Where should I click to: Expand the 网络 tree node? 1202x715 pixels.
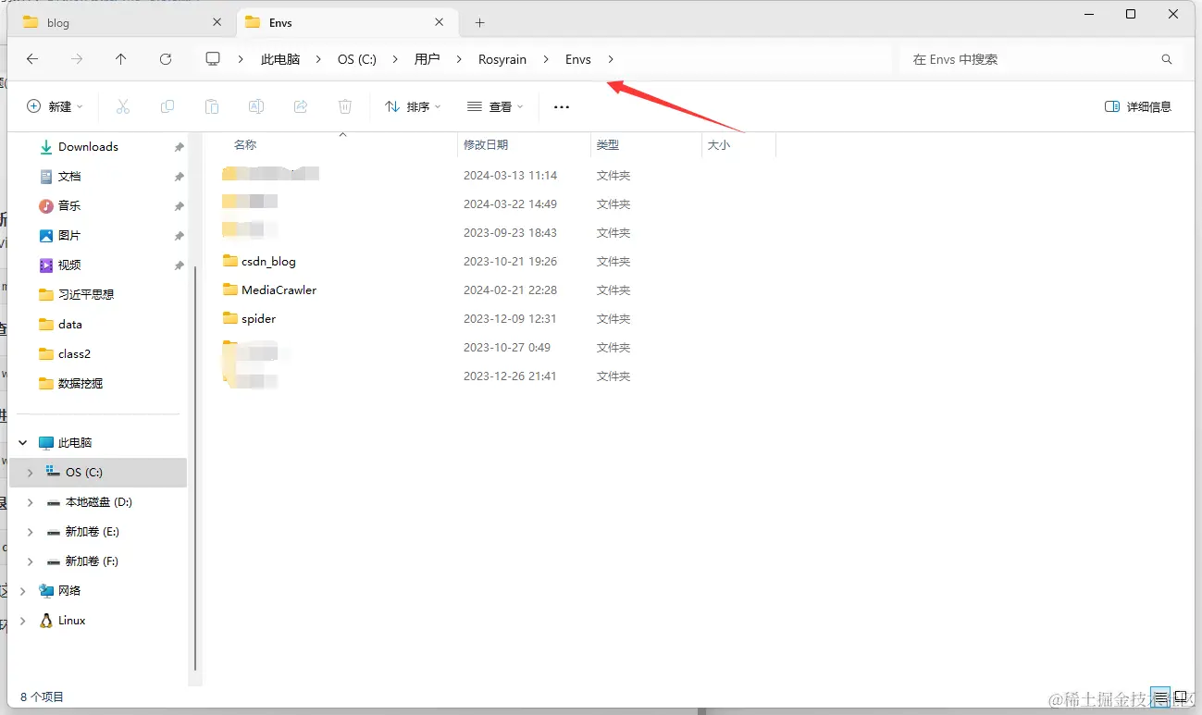tap(23, 590)
